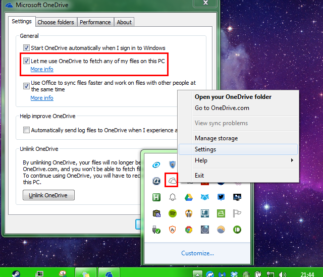Click the blue wolf-face tray icon
The width and height of the screenshot is (323, 277).
point(205,197)
